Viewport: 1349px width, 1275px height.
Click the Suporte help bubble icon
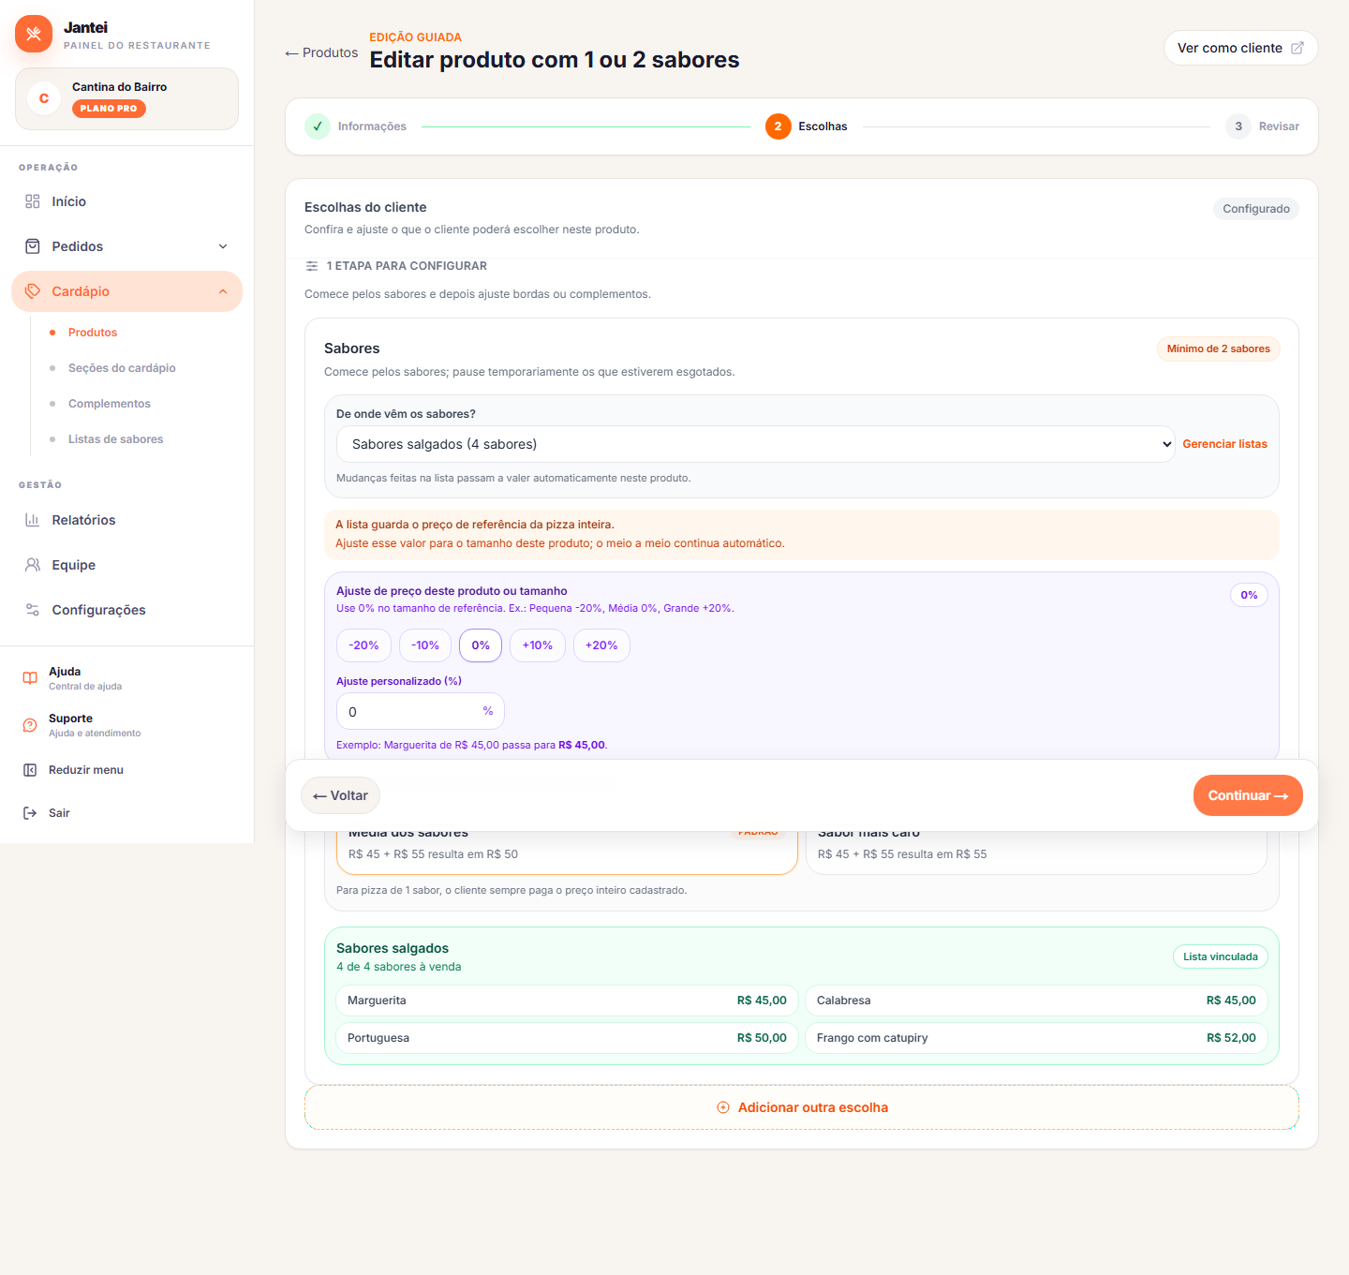pos(30,725)
